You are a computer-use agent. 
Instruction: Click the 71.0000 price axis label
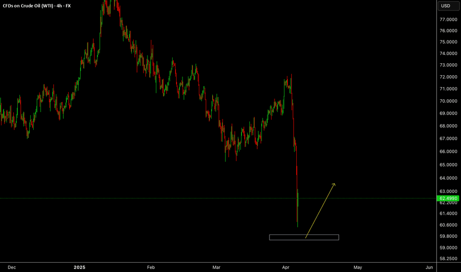click(x=448, y=89)
